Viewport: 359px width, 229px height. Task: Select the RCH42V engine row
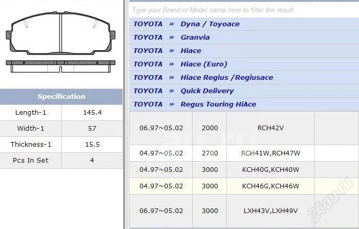(x=270, y=128)
